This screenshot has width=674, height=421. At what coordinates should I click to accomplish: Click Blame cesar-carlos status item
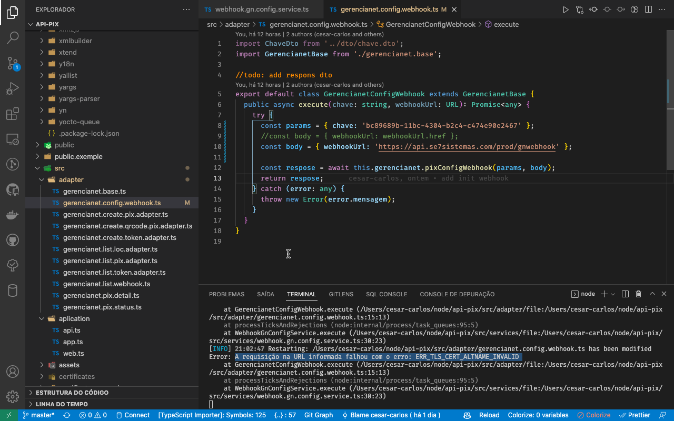(x=391, y=415)
